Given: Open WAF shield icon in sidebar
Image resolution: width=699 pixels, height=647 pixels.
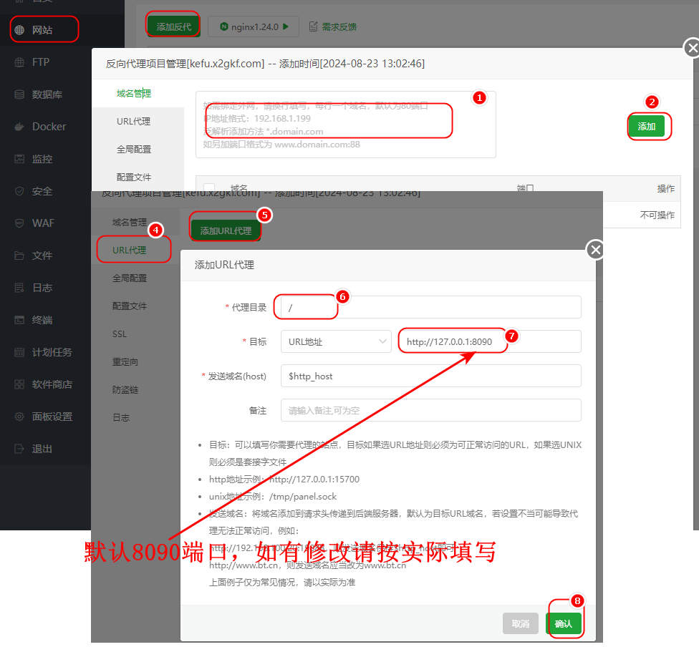Looking at the screenshot, I should [19, 223].
